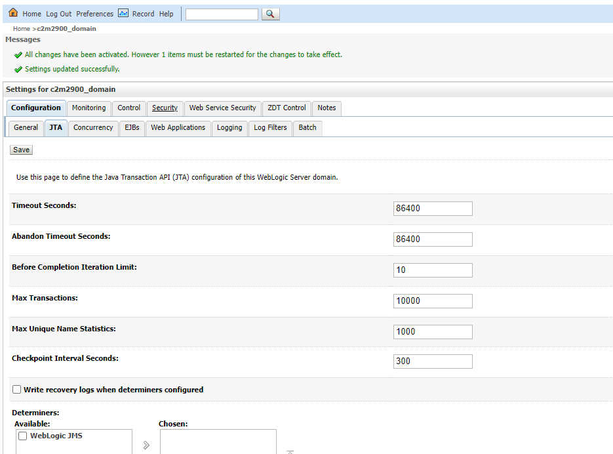Select the General sub-tab
This screenshot has height=454, width=613.
[26, 127]
